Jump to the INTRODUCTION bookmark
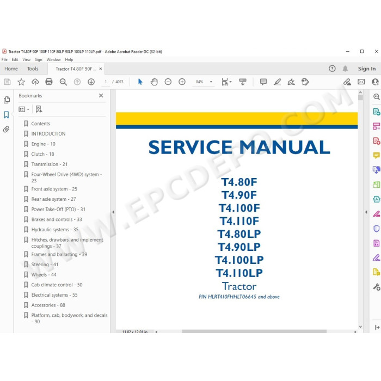 (x=48, y=134)
